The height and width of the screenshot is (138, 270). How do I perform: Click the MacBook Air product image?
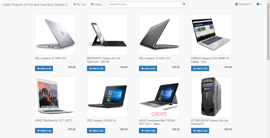coord(55,97)
